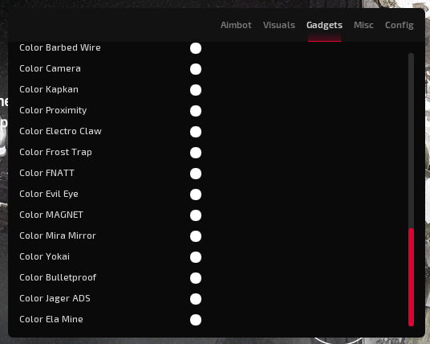Viewport: 430px width, 344px height.
Task: Choose the Evil Eye color swatch
Action: pyautogui.click(x=196, y=195)
